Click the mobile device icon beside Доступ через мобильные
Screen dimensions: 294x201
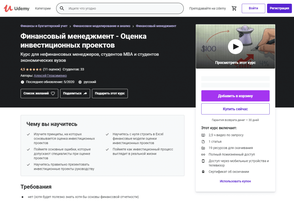coord(203,161)
